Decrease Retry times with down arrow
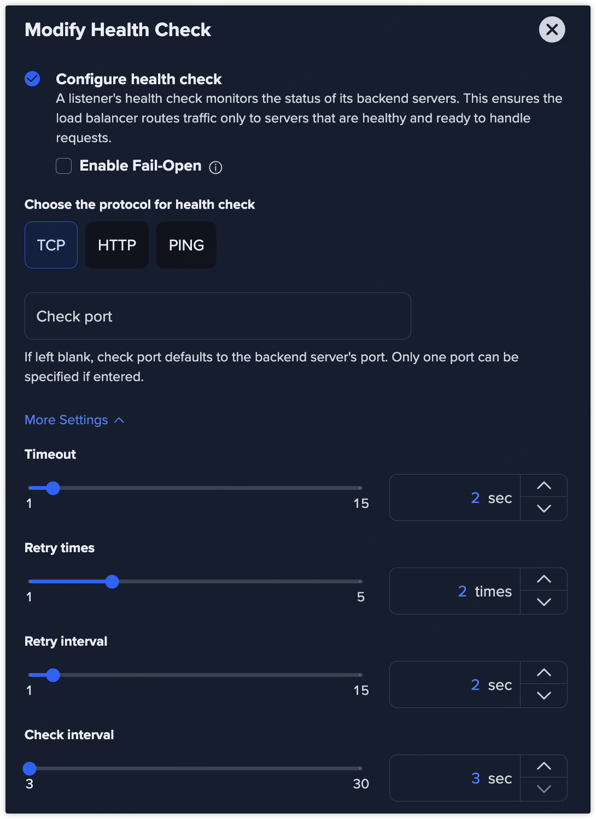This screenshot has height=819, width=596. [544, 602]
